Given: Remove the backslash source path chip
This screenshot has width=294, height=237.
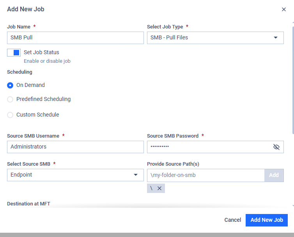Looking at the screenshot, I should pos(159,188).
